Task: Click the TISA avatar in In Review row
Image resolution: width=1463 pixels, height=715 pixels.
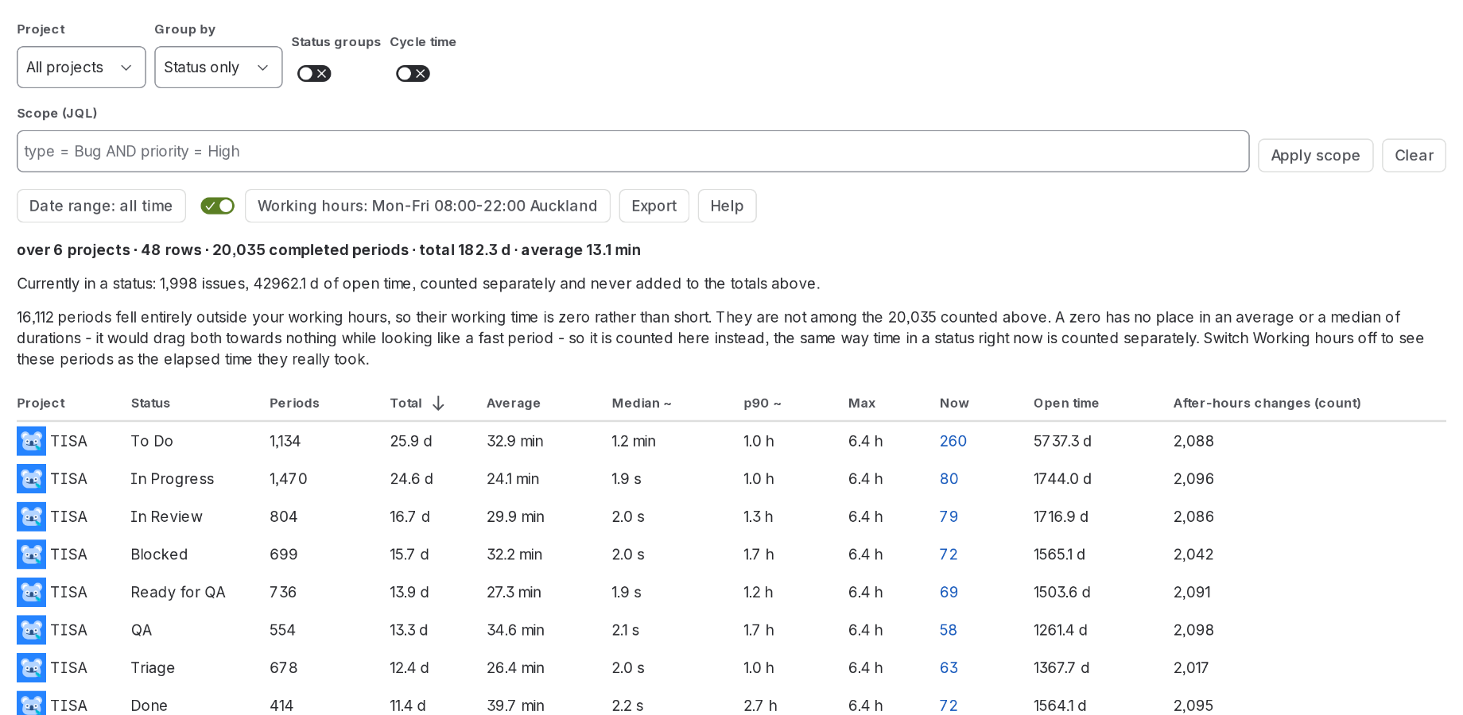Action: click(x=32, y=517)
